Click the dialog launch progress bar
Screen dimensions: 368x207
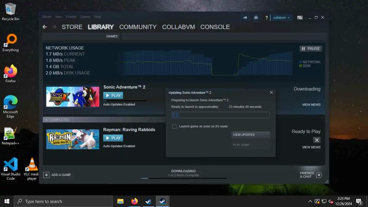tap(221, 115)
